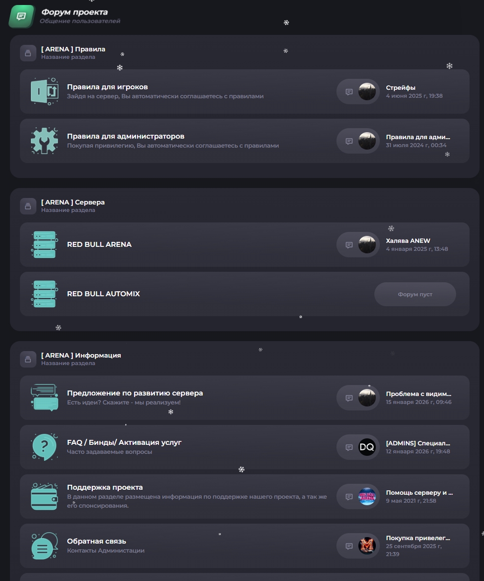Screen dimensions: 484x581
Task: Click the DQ avatar in FAQ row
Action: pyautogui.click(x=367, y=447)
